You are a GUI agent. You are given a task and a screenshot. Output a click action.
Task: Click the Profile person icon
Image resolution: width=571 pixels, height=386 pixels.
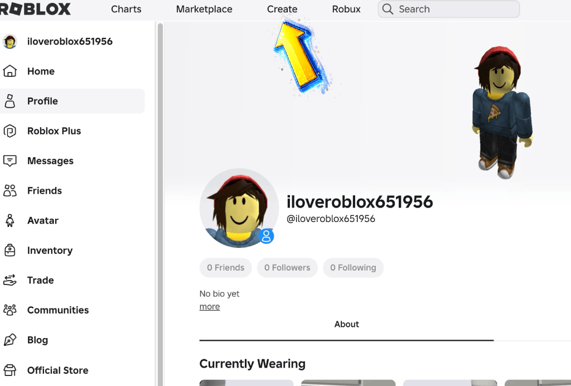pos(10,101)
